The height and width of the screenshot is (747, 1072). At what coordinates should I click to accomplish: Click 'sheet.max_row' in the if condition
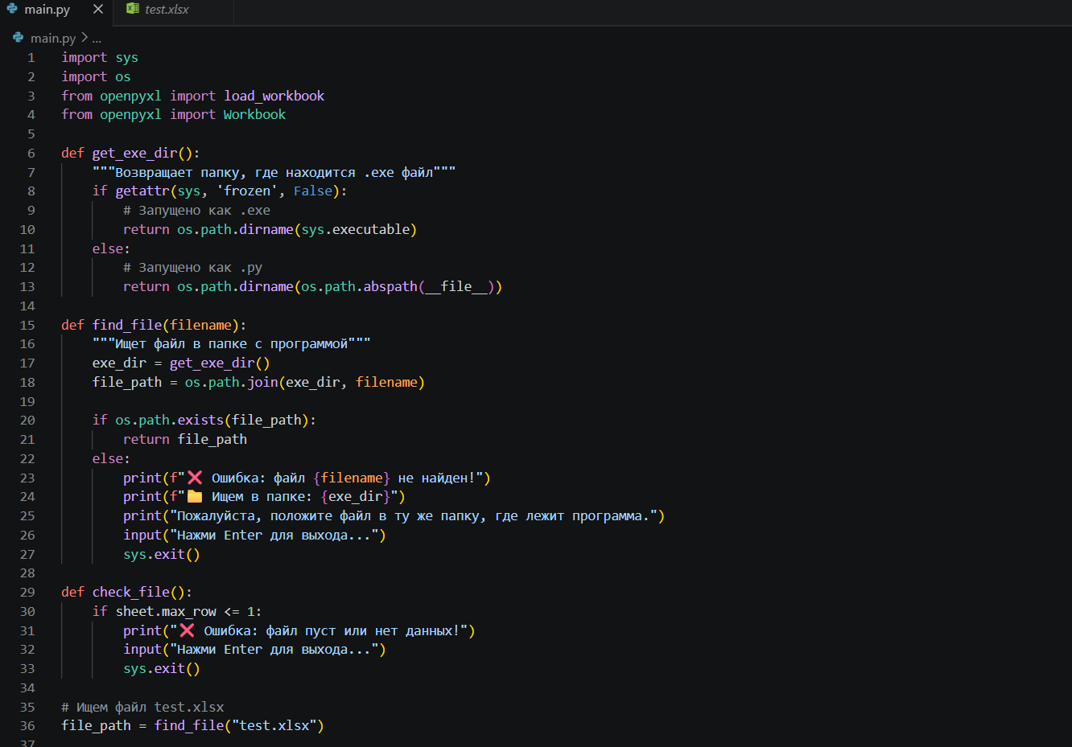coord(166,611)
